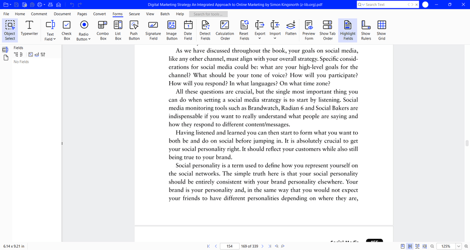
Task: Toggle Show Rulers
Action: (366, 30)
